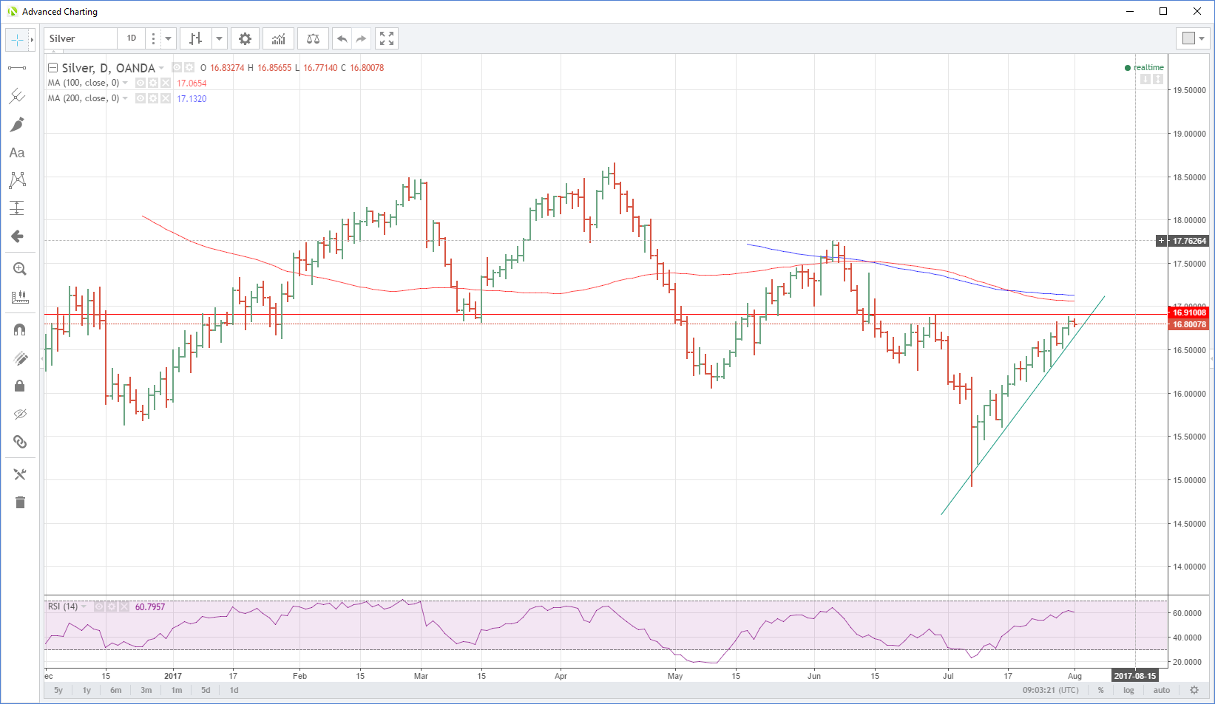1215x704 pixels.
Task: Expand Silver, D, OANDA legend arrow
Action: coord(161,68)
